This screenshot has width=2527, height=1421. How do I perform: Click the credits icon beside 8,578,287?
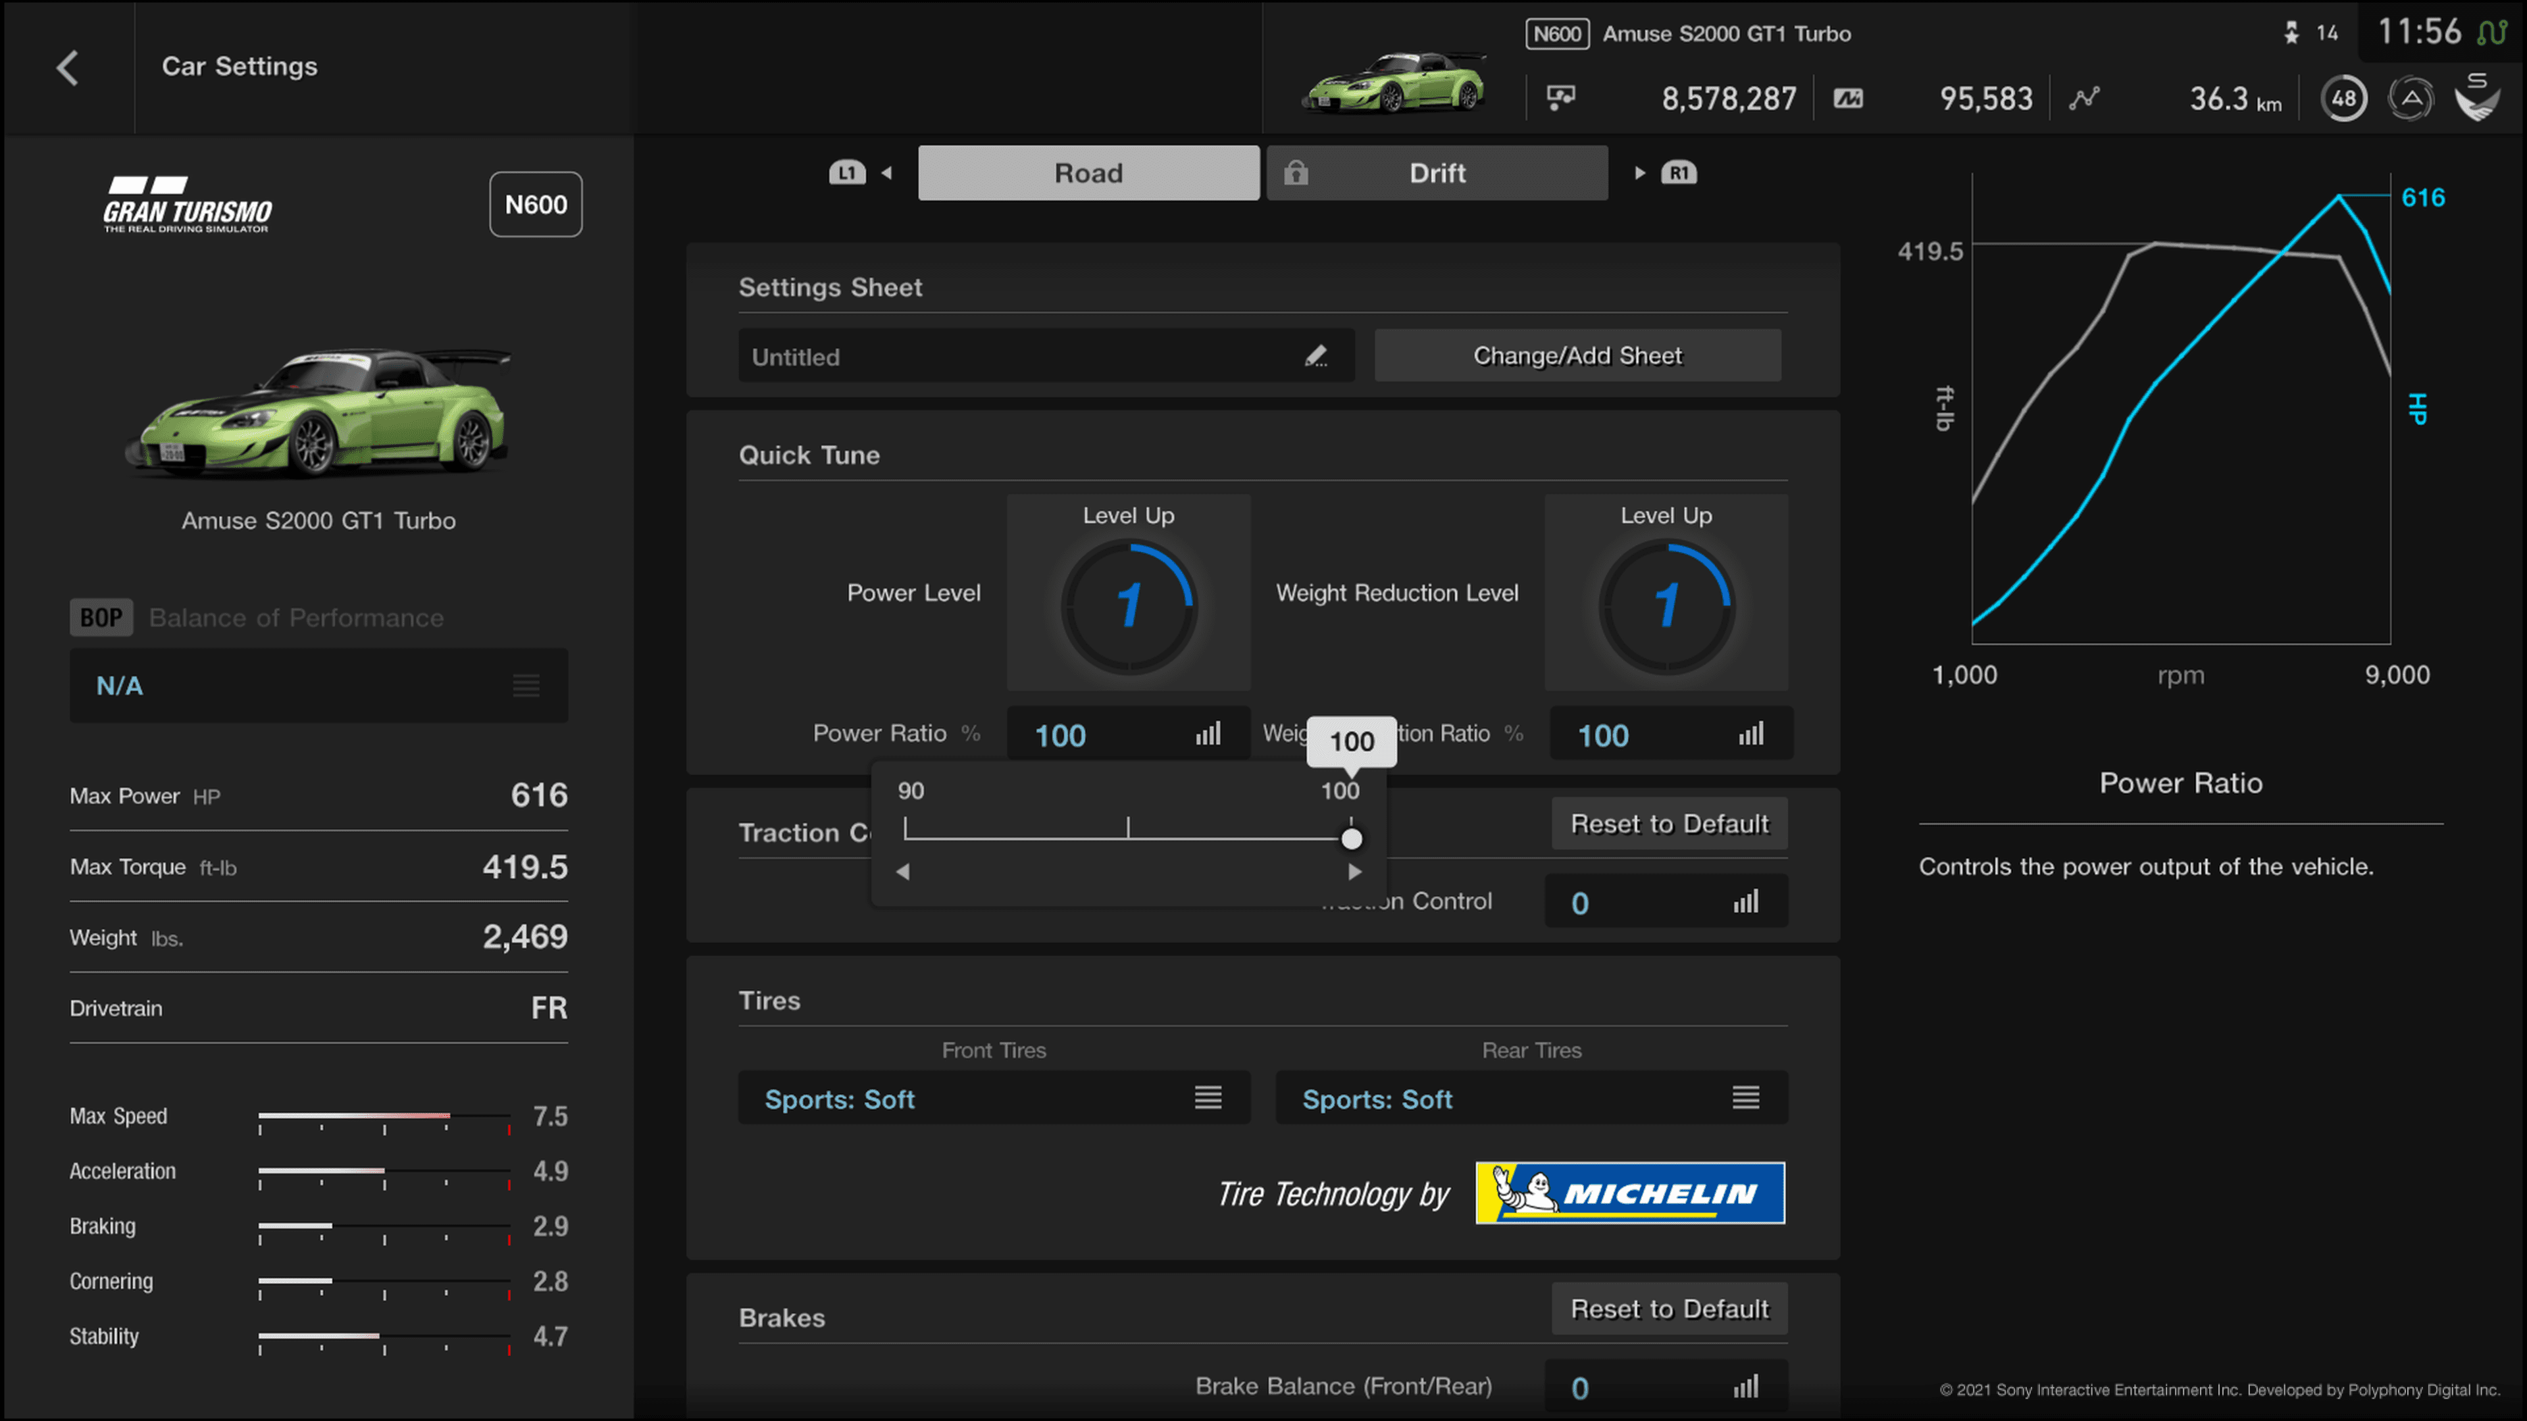click(x=1561, y=98)
